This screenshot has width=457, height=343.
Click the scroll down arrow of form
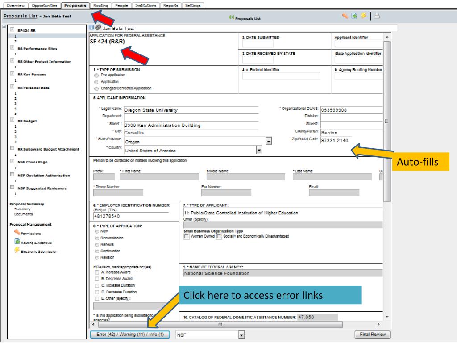(387, 317)
